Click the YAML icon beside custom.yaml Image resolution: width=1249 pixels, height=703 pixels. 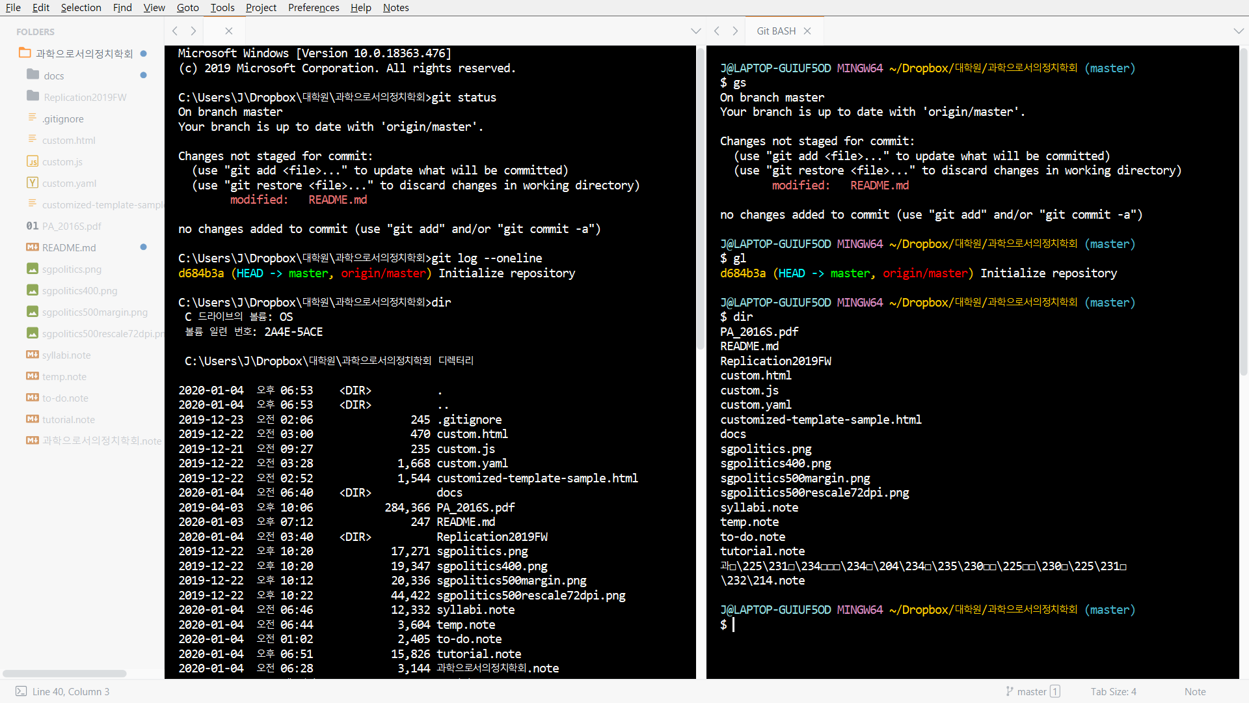point(32,183)
